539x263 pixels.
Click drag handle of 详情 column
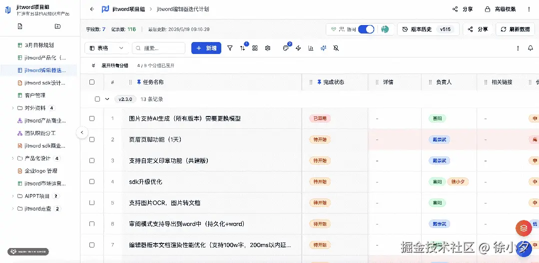point(377,82)
